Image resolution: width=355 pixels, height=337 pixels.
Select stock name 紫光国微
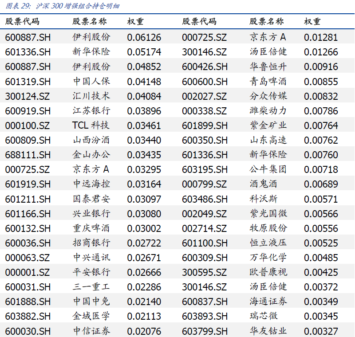268,214
